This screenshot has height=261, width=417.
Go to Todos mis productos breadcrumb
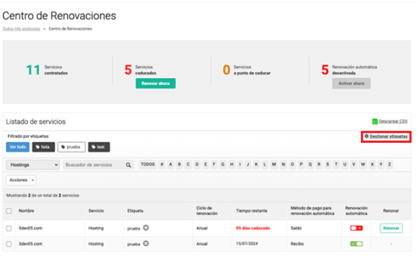[21, 29]
